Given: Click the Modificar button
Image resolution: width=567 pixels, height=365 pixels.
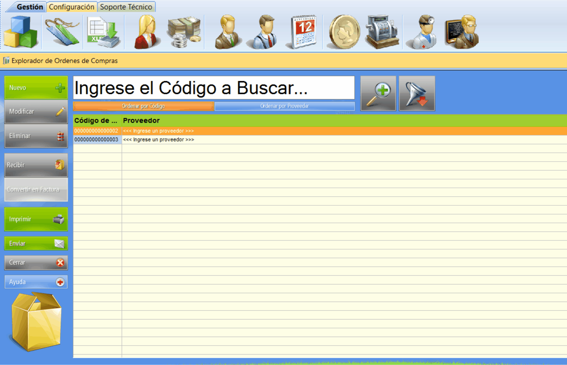Looking at the screenshot, I should click(x=36, y=112).
